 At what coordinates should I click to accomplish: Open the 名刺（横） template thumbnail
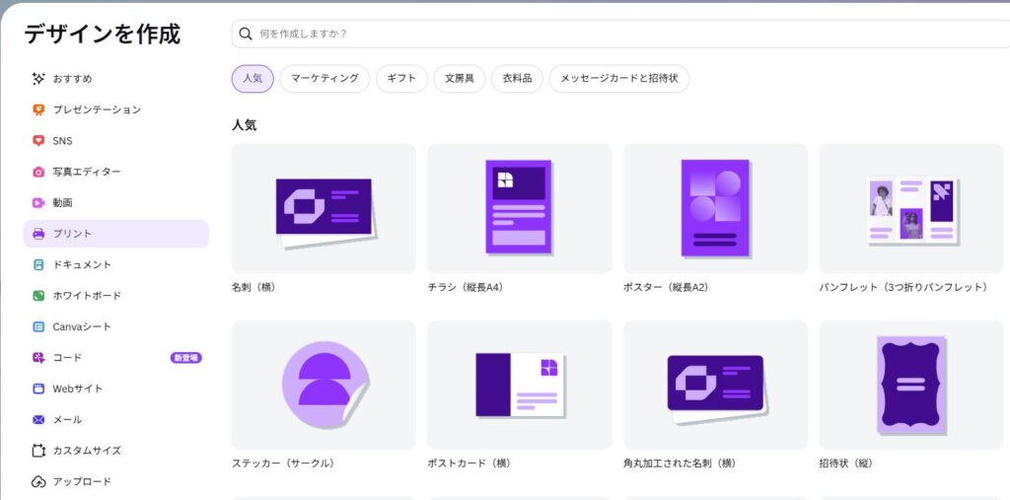point(324,209)
